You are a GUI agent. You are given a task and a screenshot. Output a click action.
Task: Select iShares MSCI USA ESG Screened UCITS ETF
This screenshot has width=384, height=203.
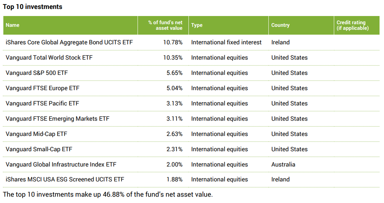pyautogui.click(x=65, y=179)
